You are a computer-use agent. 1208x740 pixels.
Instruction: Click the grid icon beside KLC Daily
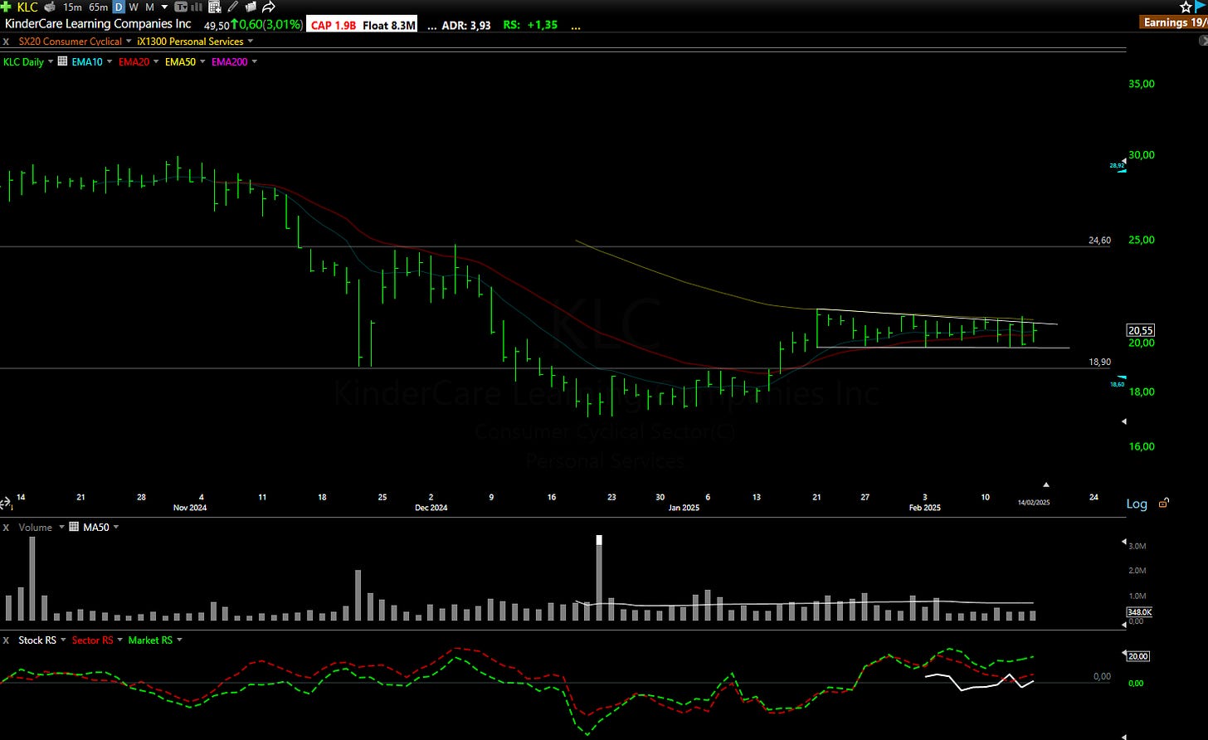[63, 62]
